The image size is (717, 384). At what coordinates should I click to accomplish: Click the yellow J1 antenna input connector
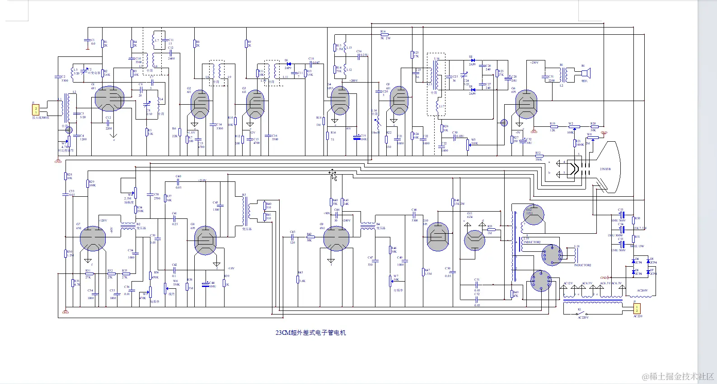(36, 110)
